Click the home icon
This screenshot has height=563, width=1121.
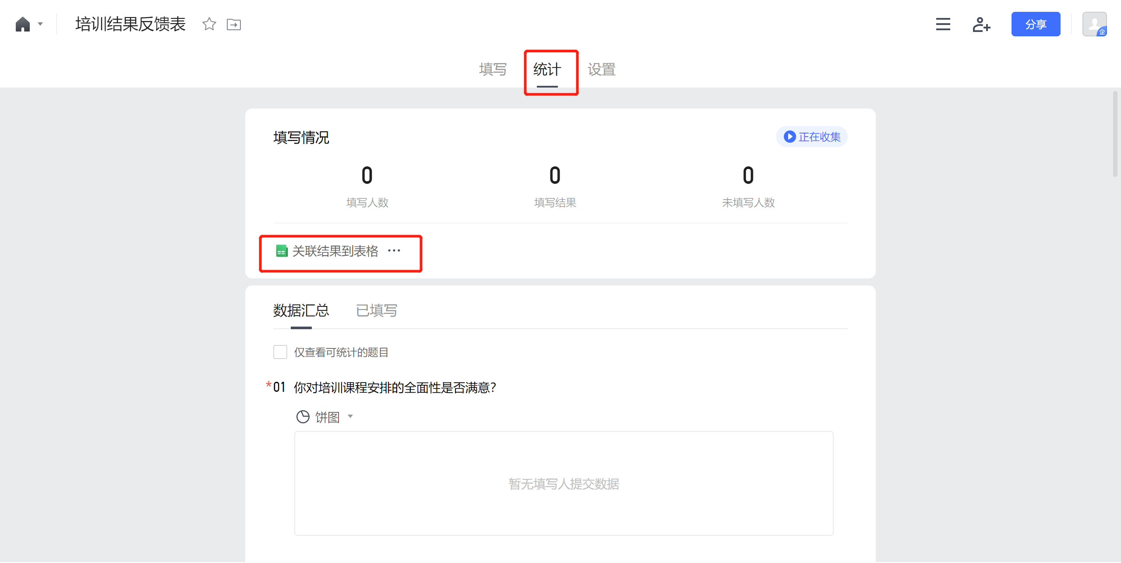(23, 24)
